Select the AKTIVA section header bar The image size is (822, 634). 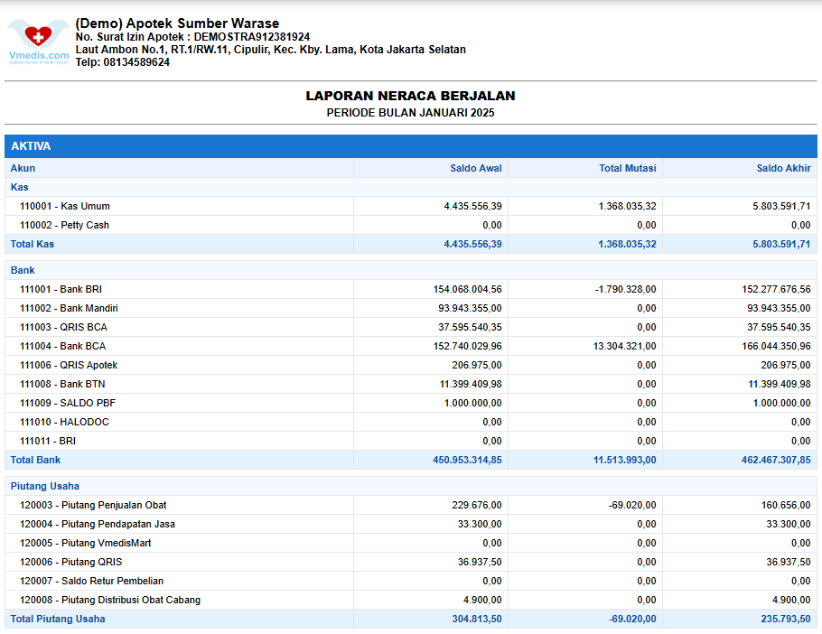click(x=410, y=146)
